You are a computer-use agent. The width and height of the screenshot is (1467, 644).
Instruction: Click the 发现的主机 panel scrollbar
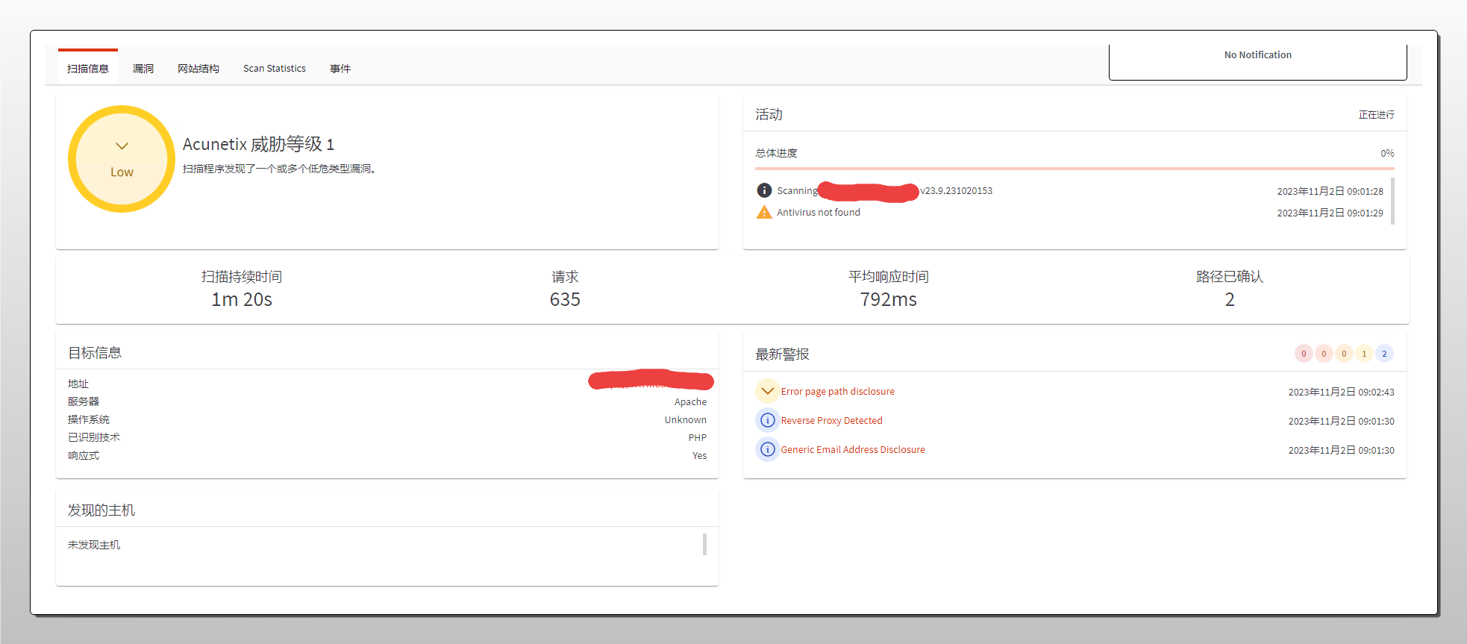pyautogui.click(x=704, y=544)
